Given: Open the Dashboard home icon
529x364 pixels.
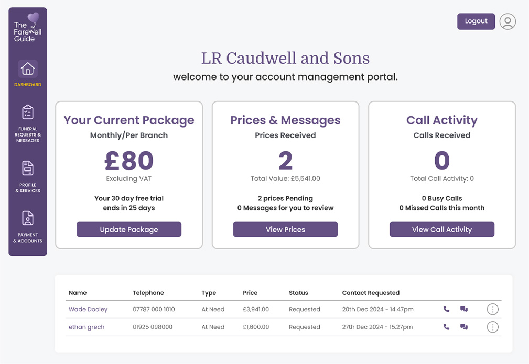Looking at the screenshot, I should point(28,69).
